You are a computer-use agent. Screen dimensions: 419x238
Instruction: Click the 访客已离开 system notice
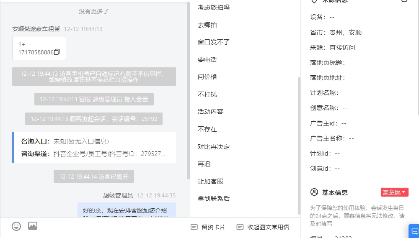pyautogui.click(x=94, y=177)
